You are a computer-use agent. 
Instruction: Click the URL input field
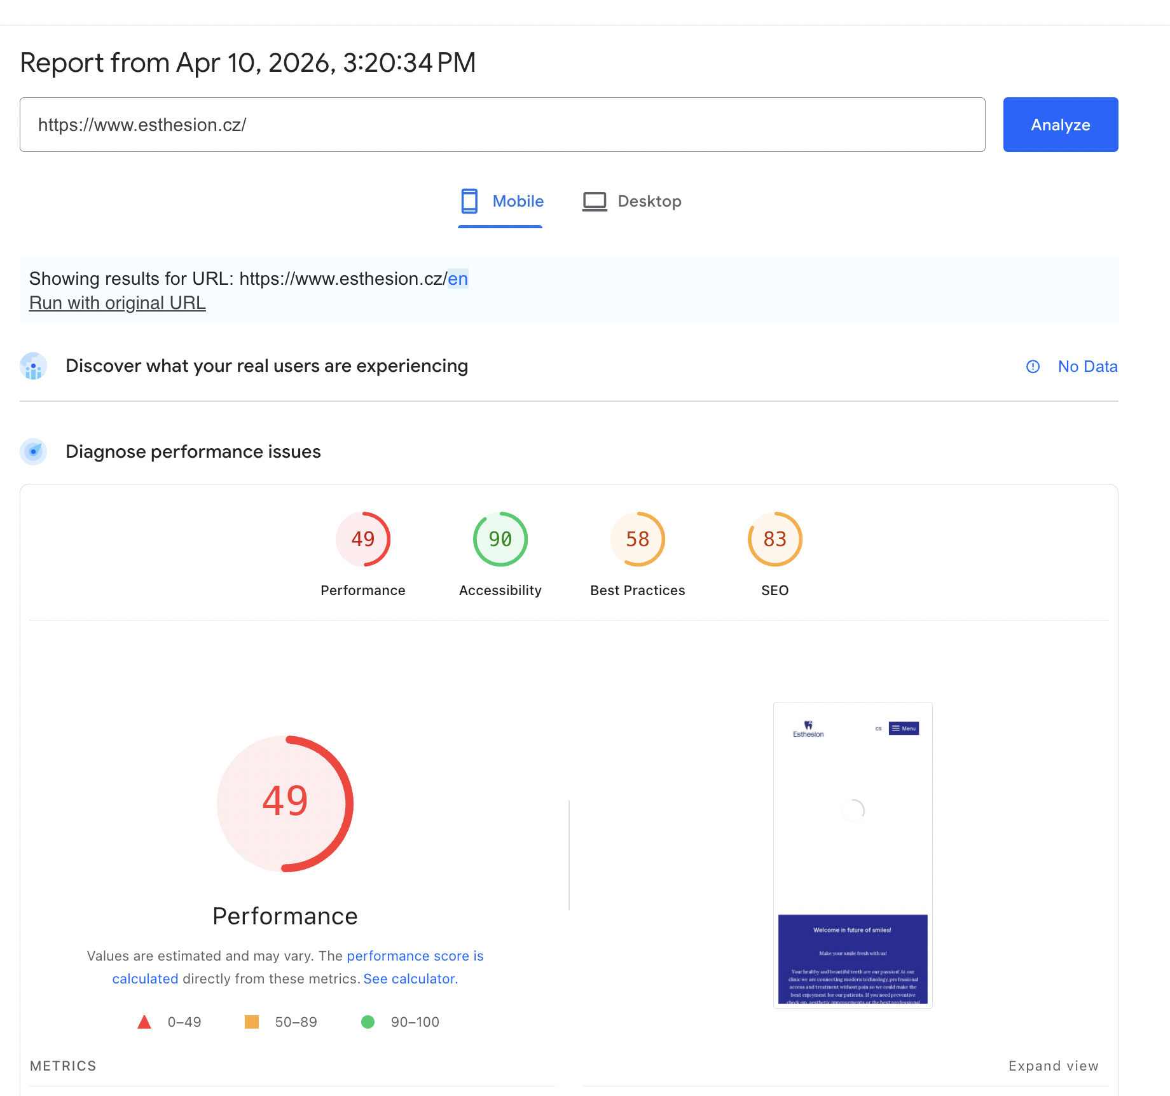pyautogui.click(x=502, y=125)
